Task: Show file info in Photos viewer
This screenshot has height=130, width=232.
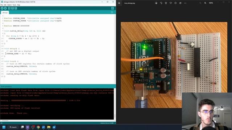Action: (175, 3)
